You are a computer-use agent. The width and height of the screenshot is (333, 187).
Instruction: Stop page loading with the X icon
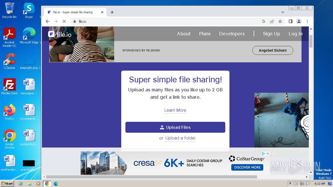[64, 21]
